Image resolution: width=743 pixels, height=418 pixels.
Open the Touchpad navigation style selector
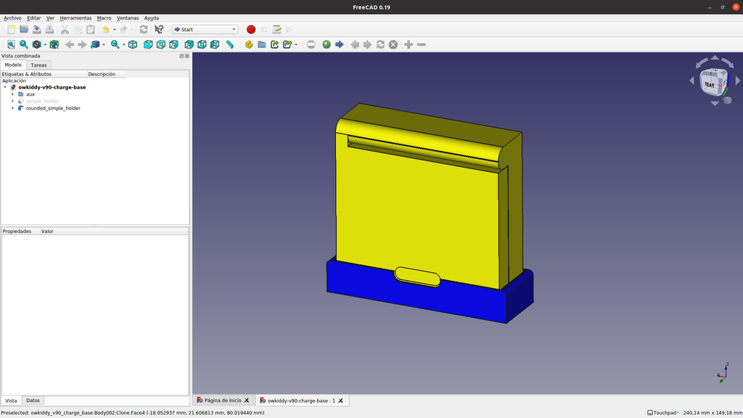(x=665, y=411)
